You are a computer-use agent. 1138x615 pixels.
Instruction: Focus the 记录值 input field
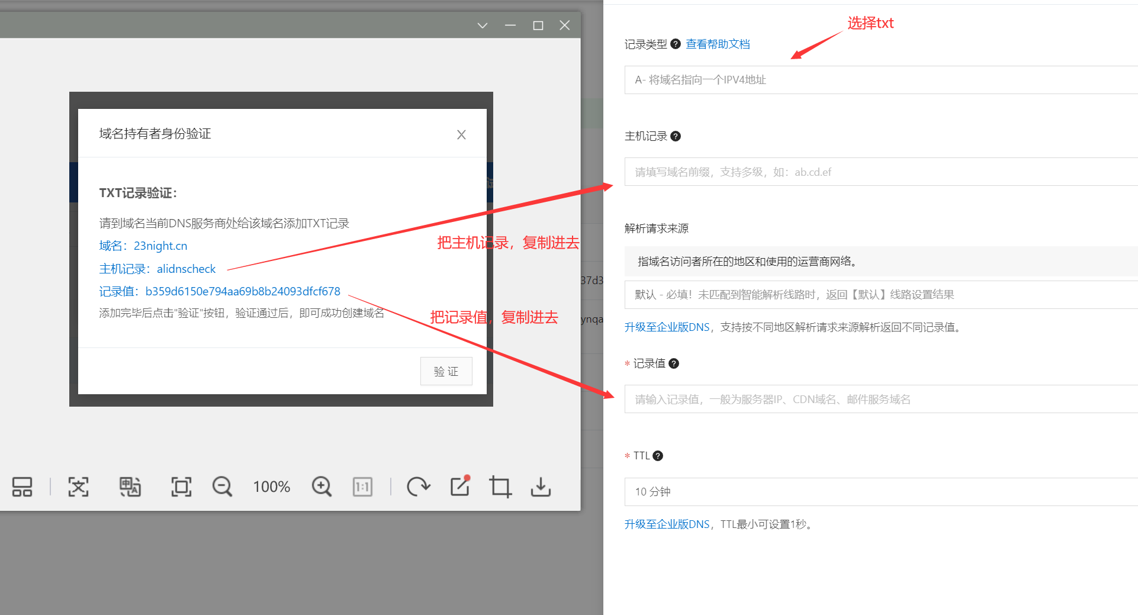coord(881,399)
